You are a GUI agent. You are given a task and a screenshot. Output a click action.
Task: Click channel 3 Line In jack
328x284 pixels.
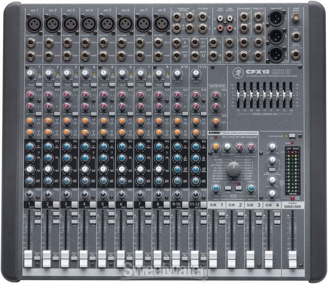pos(67,43)
